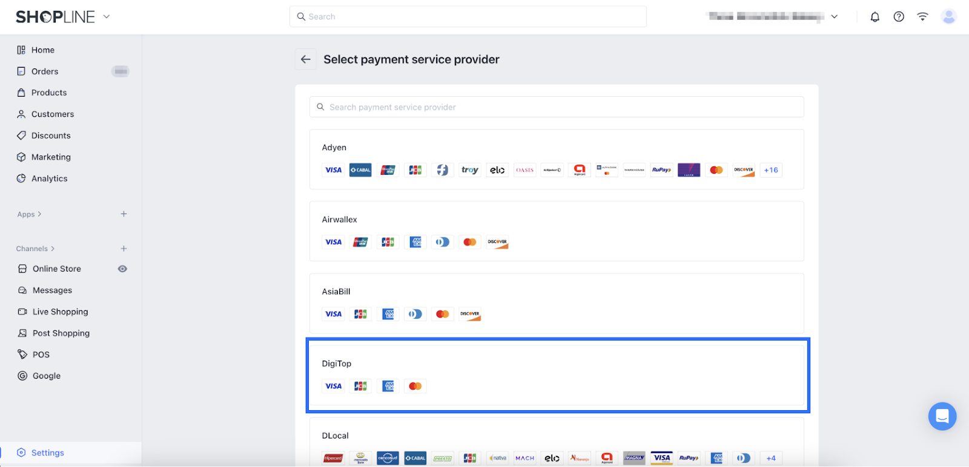Open the help question mark icon
969x467 pixels.
tap(899, 17)
